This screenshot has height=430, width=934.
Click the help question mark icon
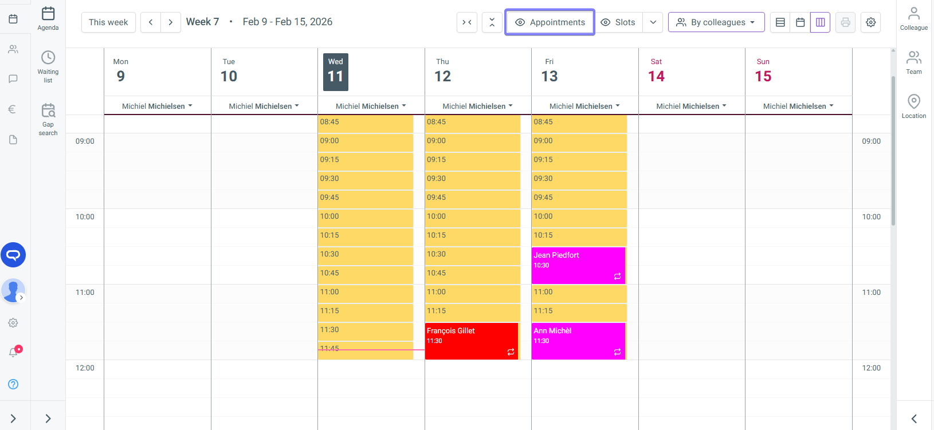(13, 384)
